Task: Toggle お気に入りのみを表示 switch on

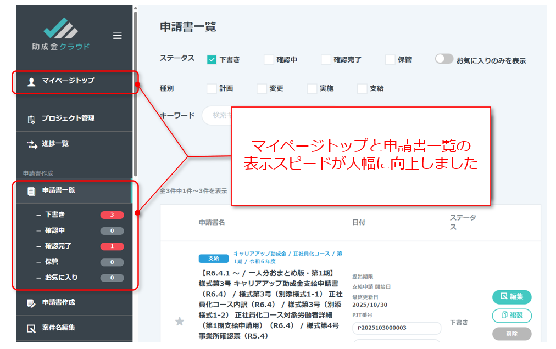Action: pos(444,59)
